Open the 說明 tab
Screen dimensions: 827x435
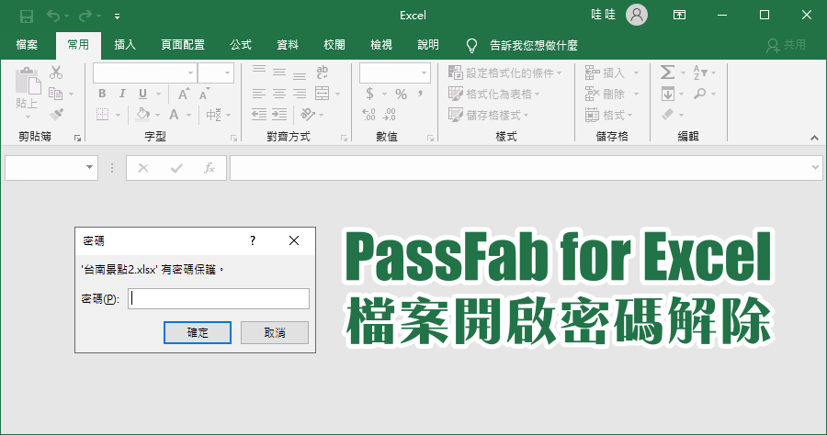427,45
